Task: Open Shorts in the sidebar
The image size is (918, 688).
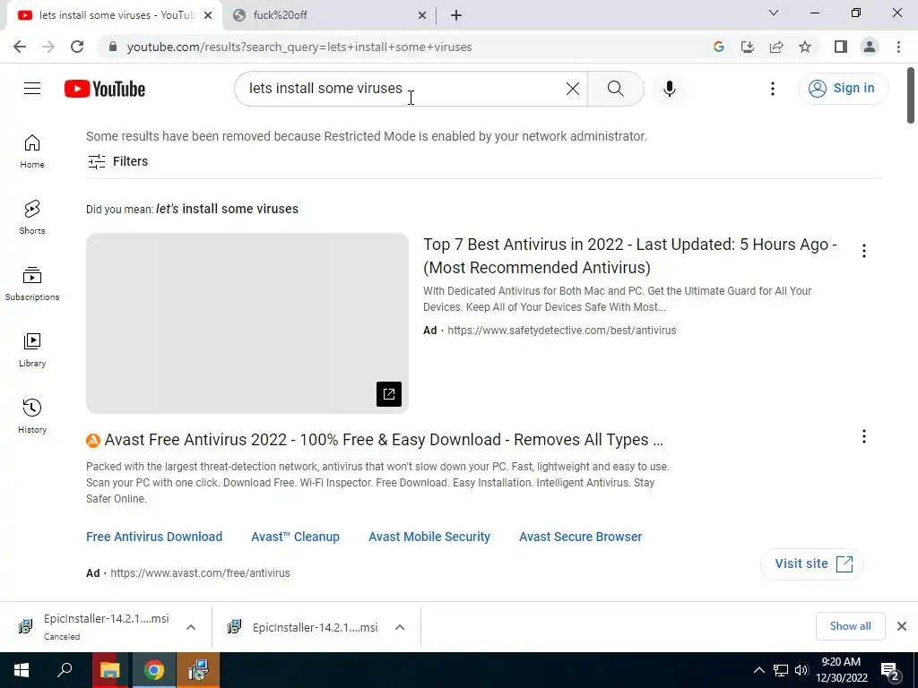Action: point(32,218)
